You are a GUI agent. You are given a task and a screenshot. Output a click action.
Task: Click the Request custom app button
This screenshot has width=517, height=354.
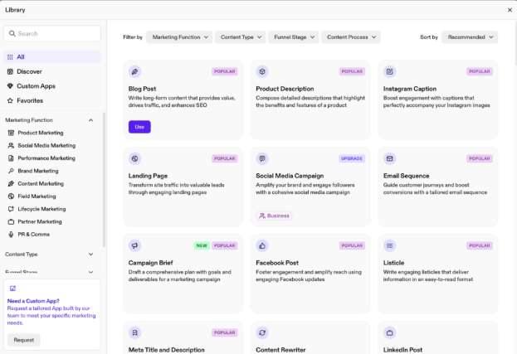24,340
